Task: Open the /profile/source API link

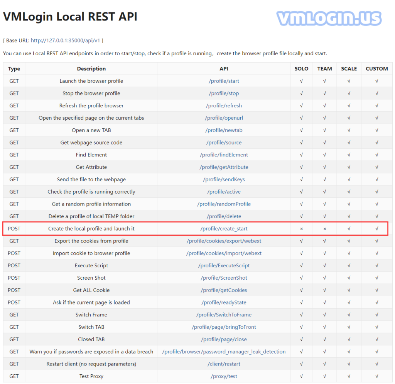Action: pyautogui.click(x=224, y=143)
